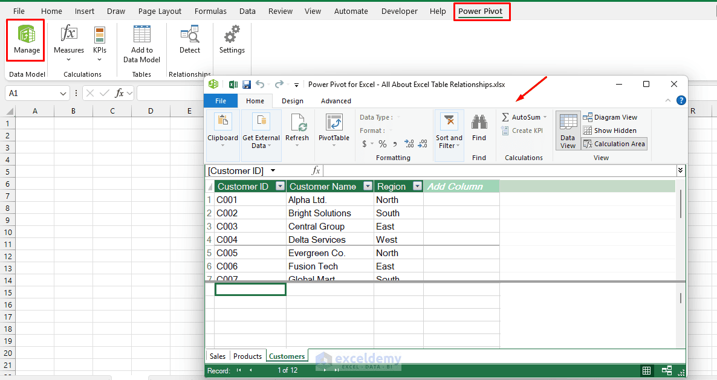The width and height of the screenshot is (717, 380).
Task: Click Get External Data icon
Action: tap(261, 122)
